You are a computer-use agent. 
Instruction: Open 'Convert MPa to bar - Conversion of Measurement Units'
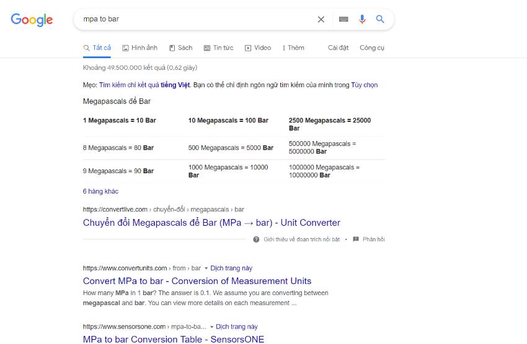197,281
